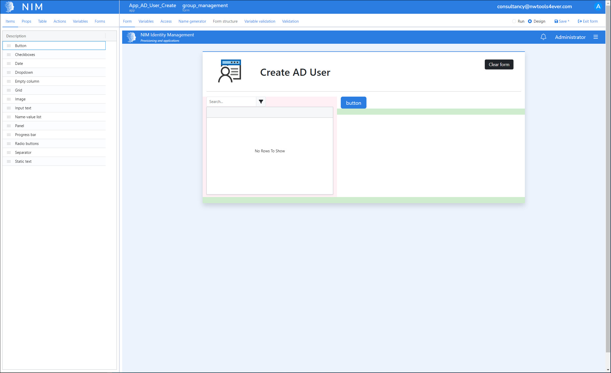This screenshot has height=373, width=611.
Task: Click into the Search input field
Action: (x=231, y=102)
